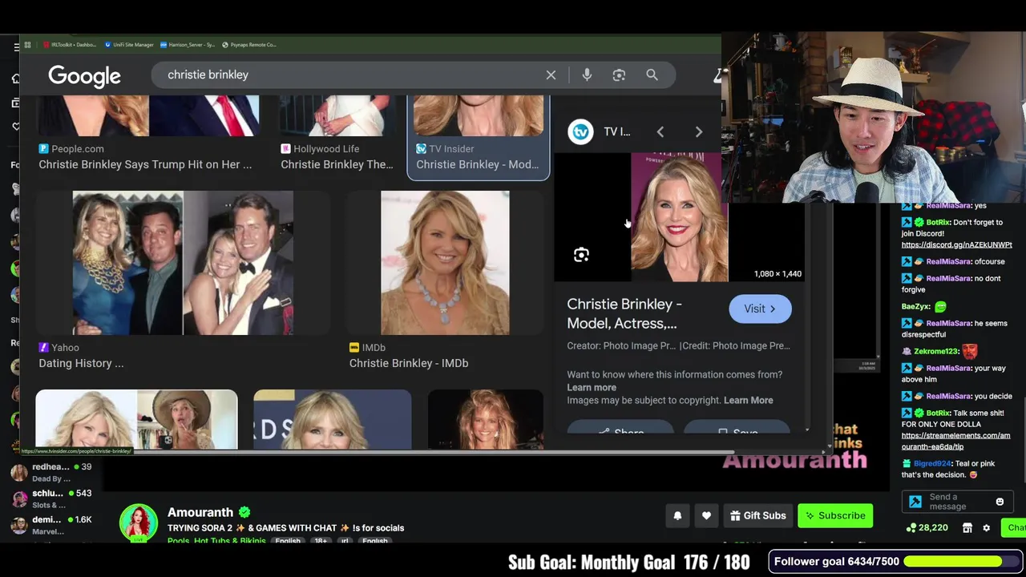Submit search with the magnifying glass icon

click(652, 75)
